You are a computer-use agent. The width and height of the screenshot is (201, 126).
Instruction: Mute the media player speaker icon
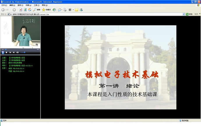17,52
